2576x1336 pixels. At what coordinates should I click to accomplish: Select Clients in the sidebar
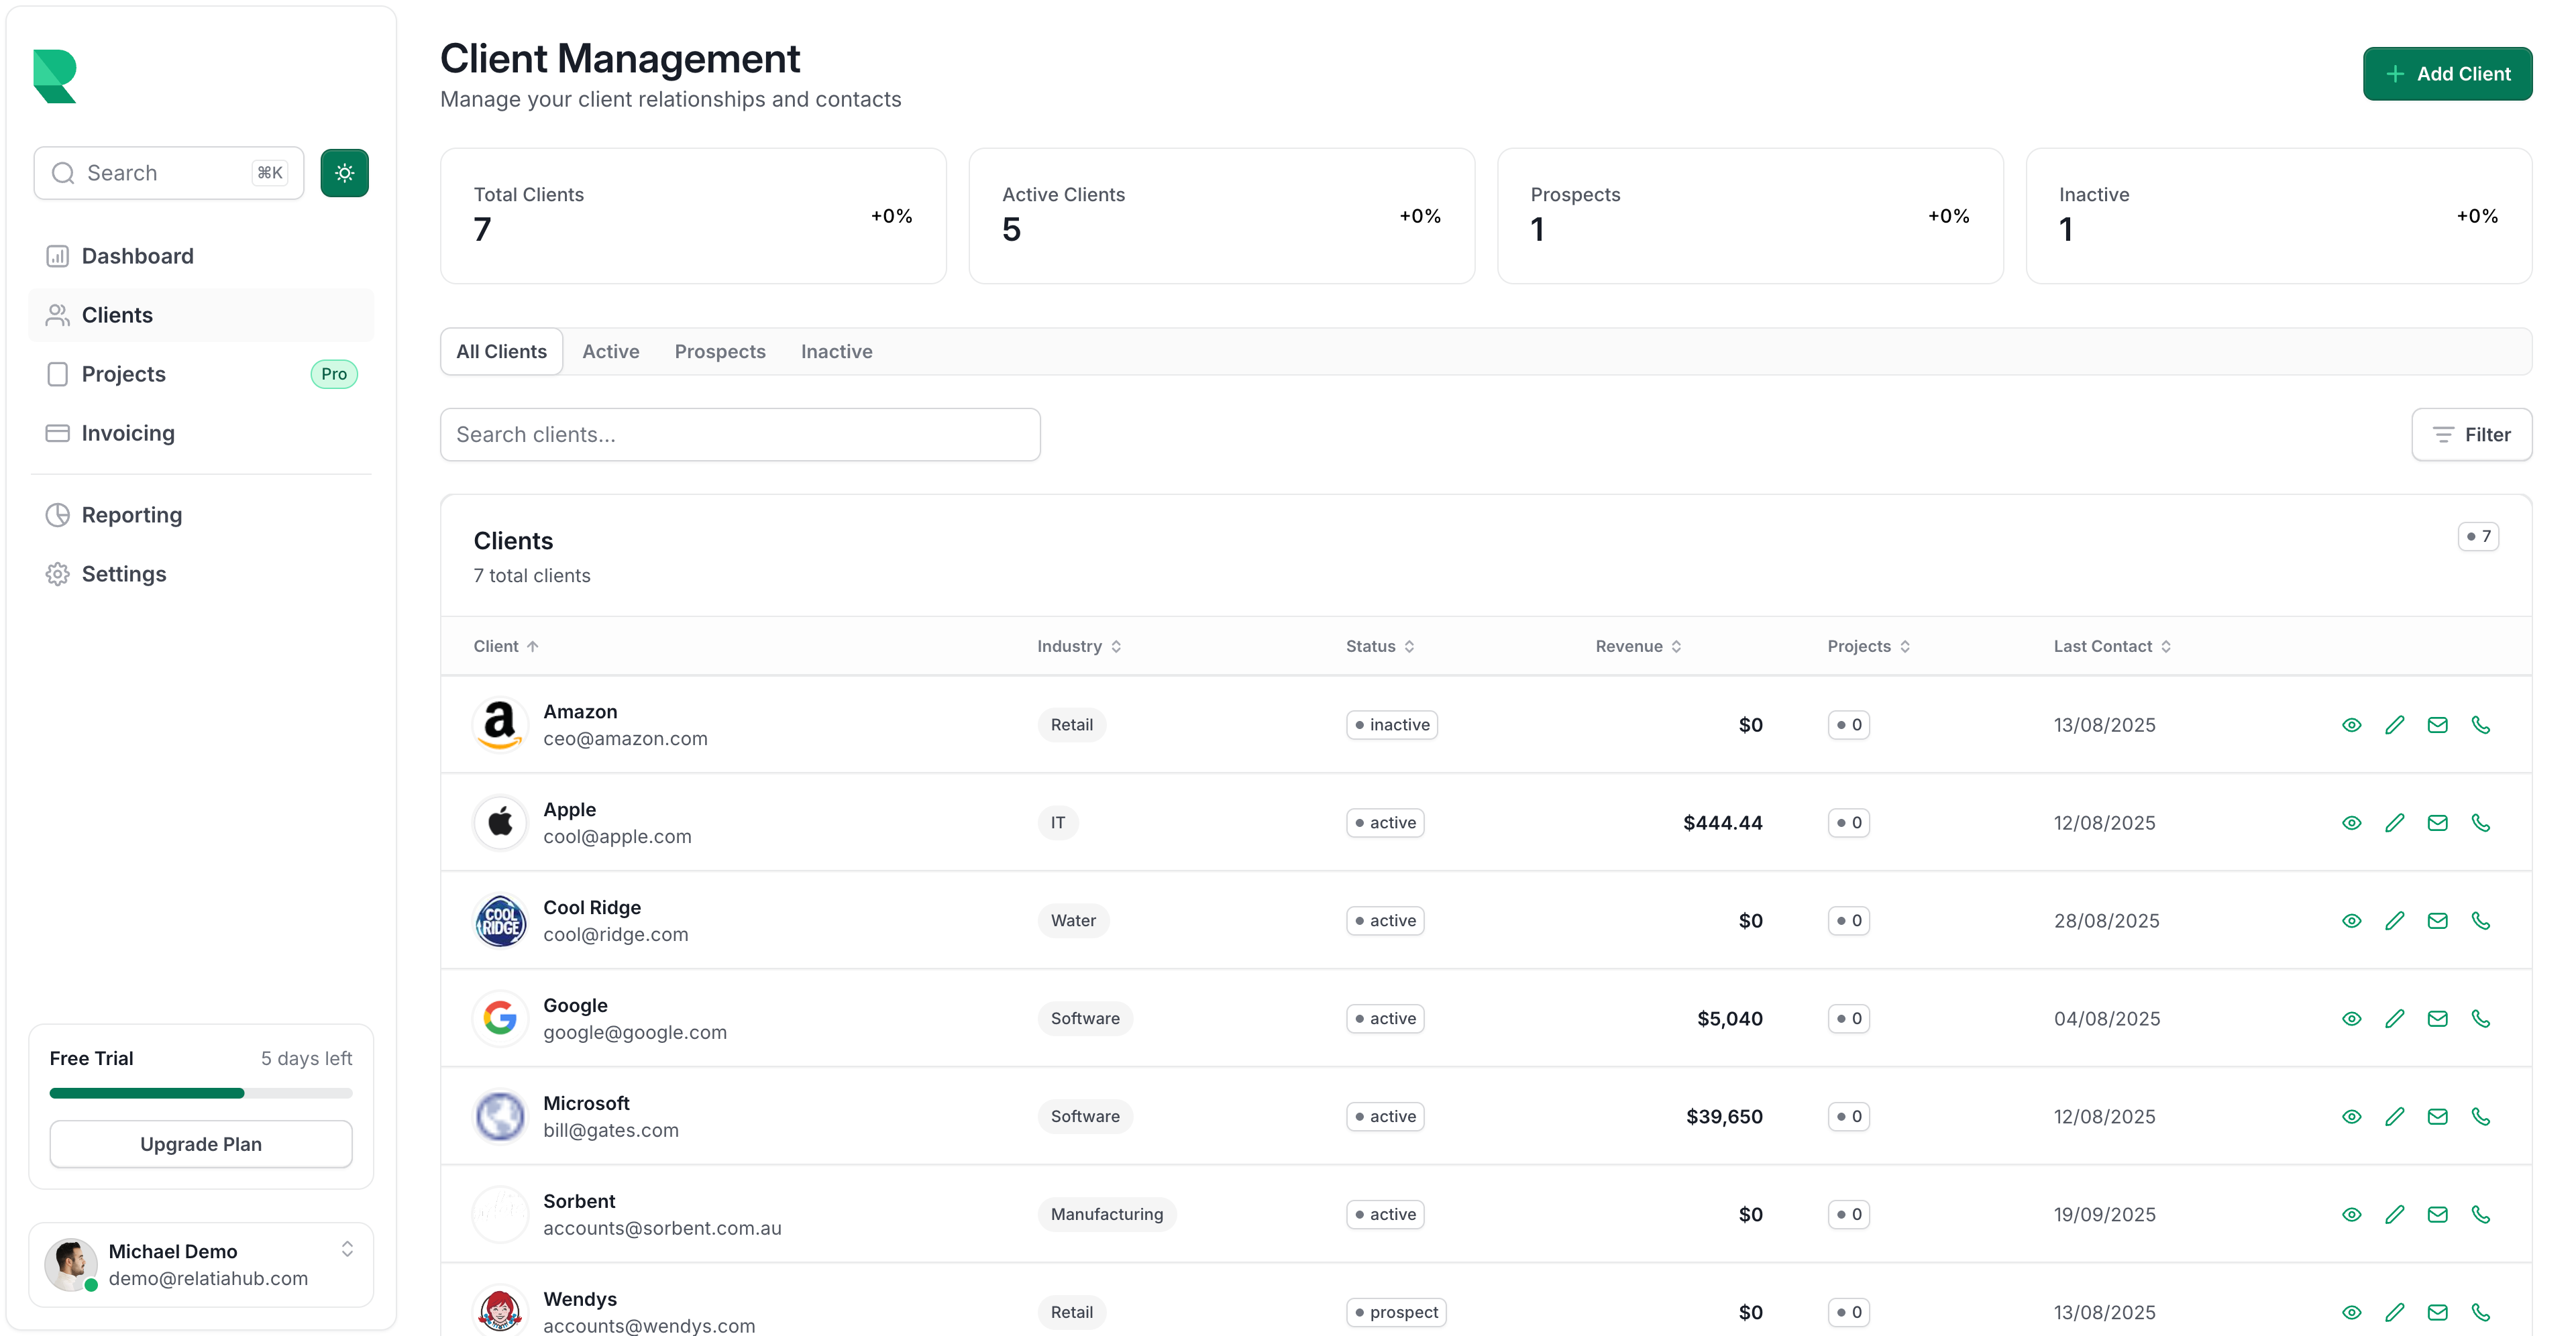201,315
